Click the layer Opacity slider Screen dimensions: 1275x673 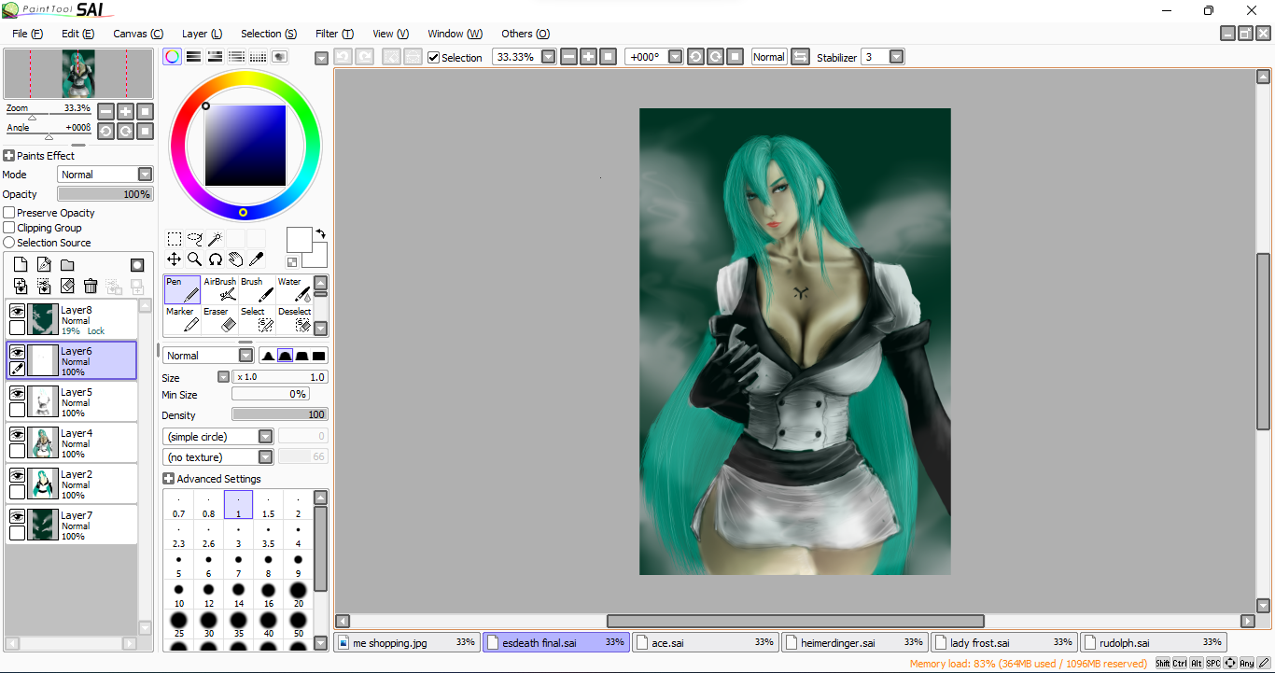click(x=105, y=194)
